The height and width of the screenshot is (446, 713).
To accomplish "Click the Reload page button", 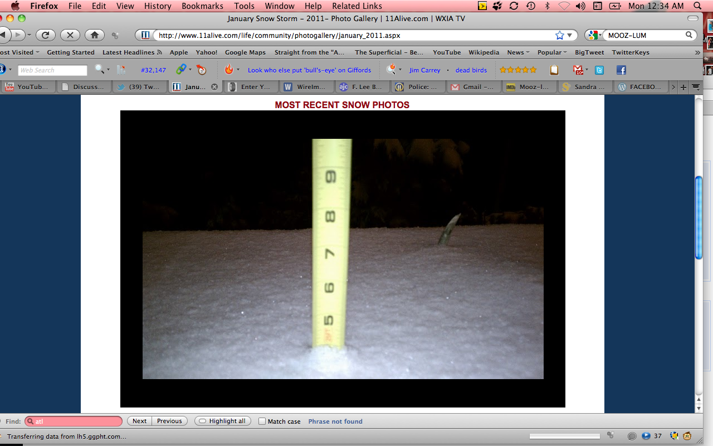I will [46, 35].
